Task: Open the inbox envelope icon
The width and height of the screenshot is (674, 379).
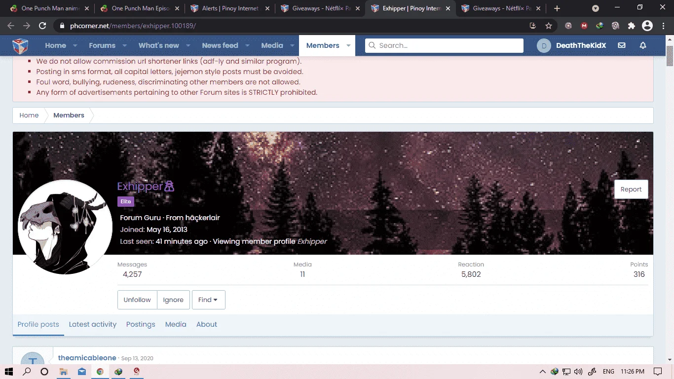Action: point(622,45)
